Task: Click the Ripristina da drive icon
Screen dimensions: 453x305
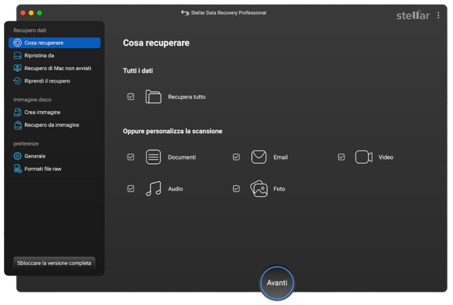Action: tap(18, 55)
